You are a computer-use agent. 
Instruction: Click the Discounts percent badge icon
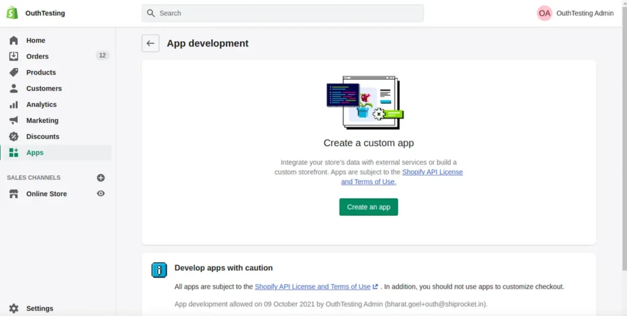pyautogui.click(x=13, y=136)
